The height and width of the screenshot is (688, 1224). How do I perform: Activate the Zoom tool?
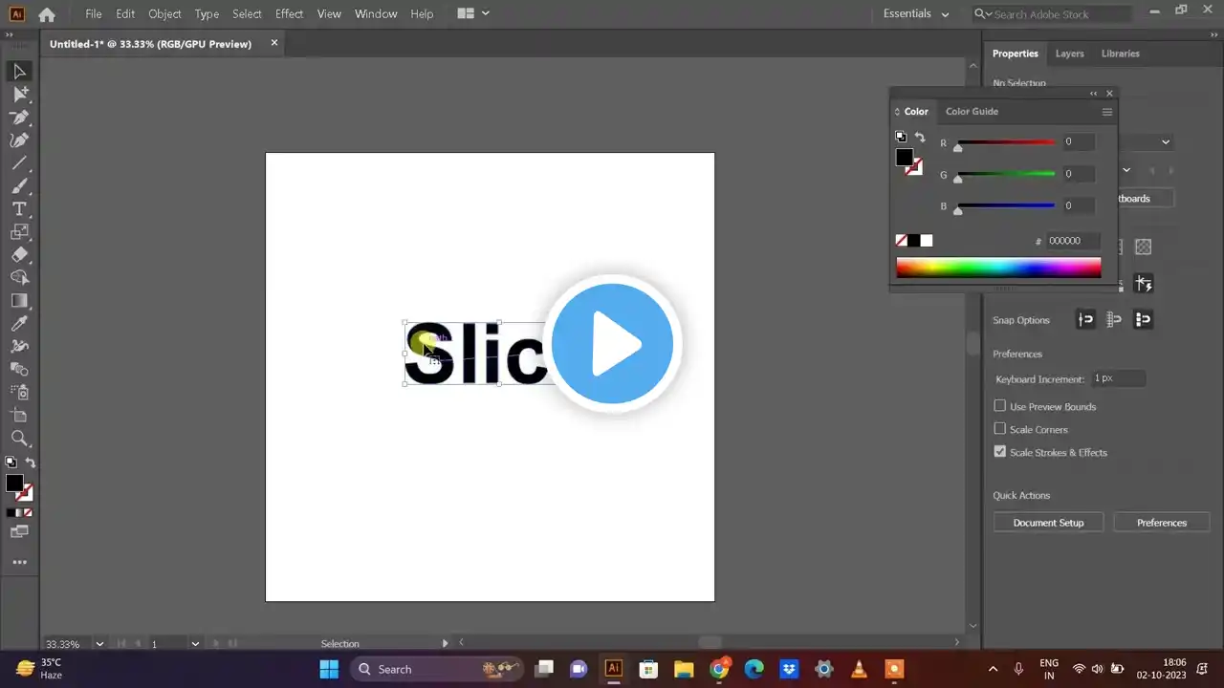pos(19,439)
